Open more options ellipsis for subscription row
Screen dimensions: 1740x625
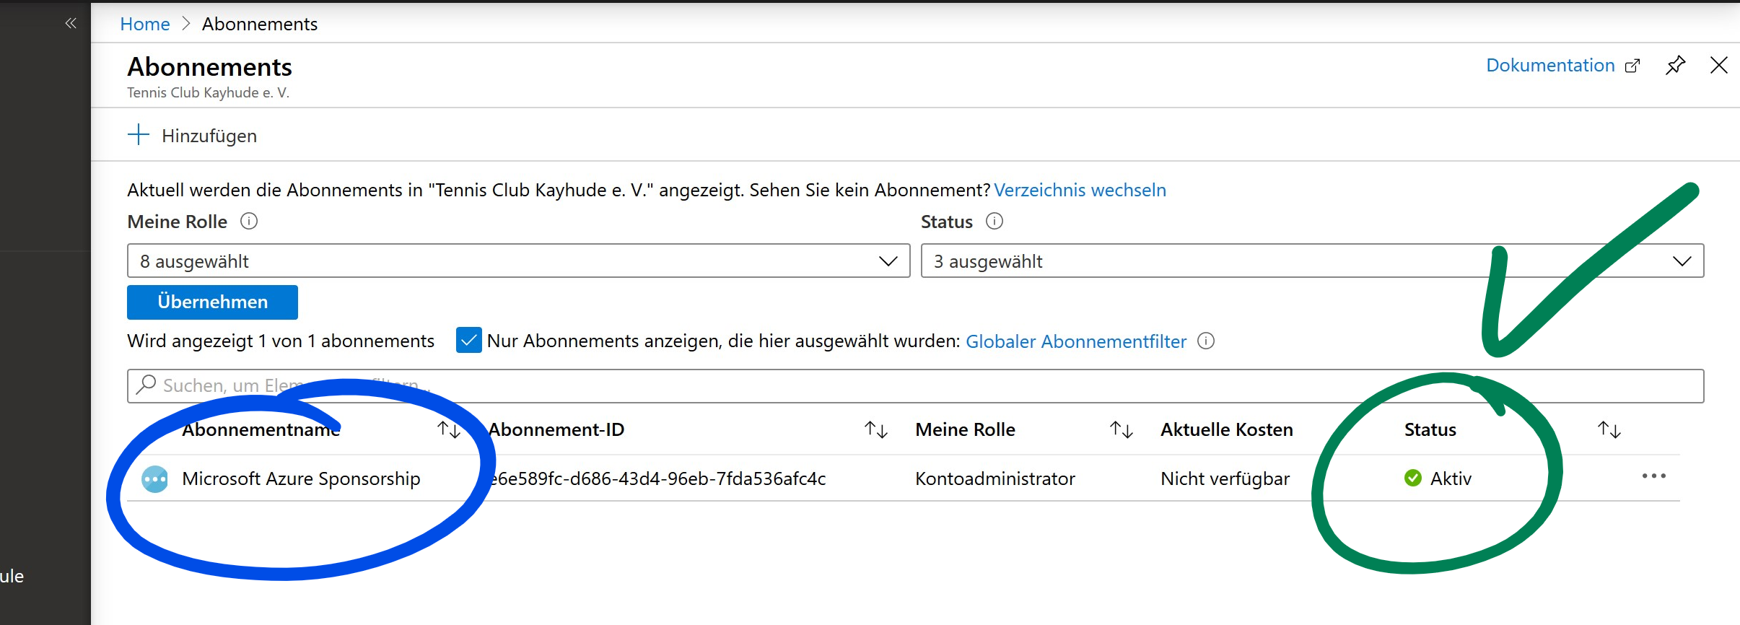(x=1653, y=476)
